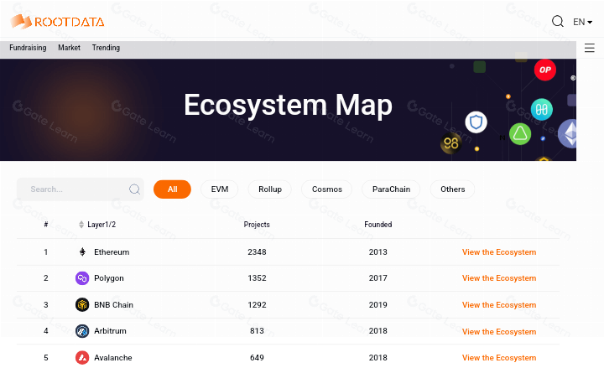Screen dimensions: 604x368
Task: Click the teal Harmony icon in banner
Action: [542, 110]
